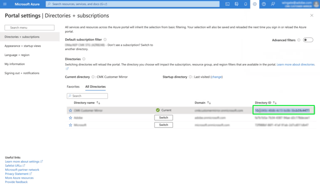320x191 pixels.
Task: Favorite the second directory row star
Action: pos(70,118)
